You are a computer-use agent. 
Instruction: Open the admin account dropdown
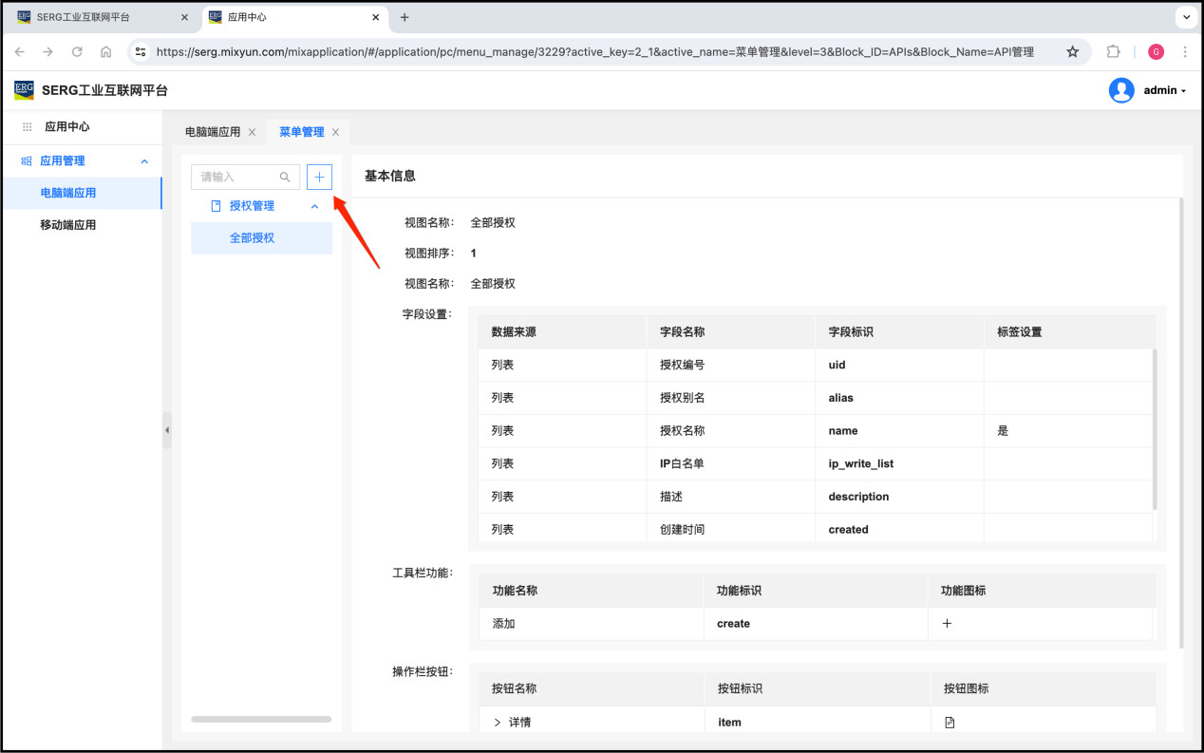[x=1165, y=91]
